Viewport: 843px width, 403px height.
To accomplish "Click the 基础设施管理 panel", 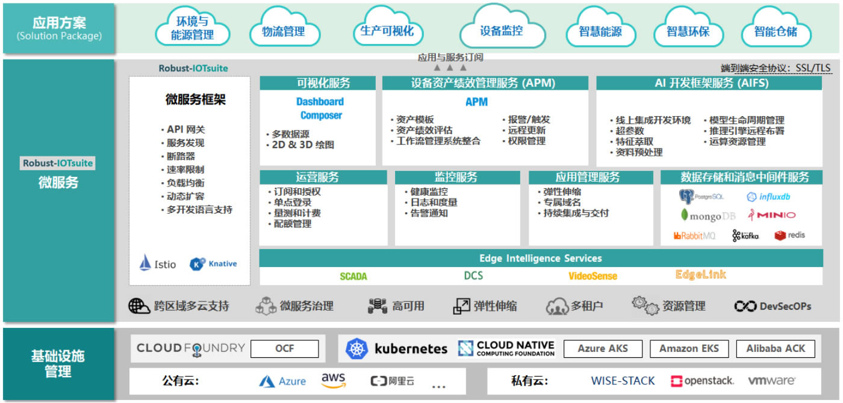I will click(58, 363).
